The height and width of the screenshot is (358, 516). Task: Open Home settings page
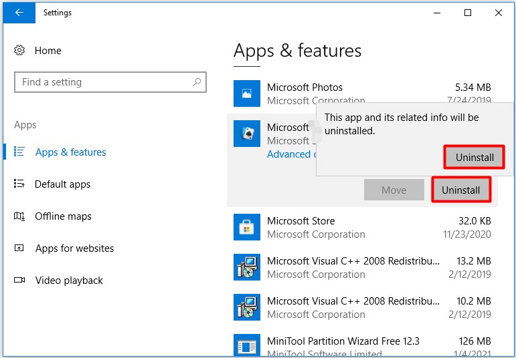tap(48, 51)
